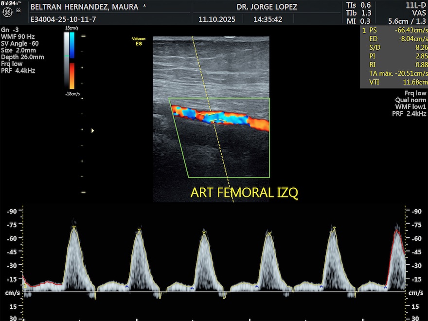Click the PRF 4.4kHz parameter on the left

click(x=18, y=71)
